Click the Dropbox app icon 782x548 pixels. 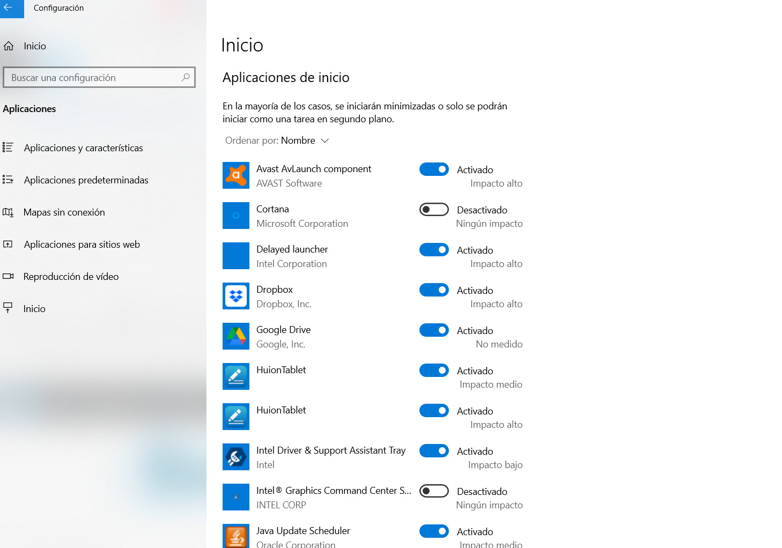click(236, 296)
